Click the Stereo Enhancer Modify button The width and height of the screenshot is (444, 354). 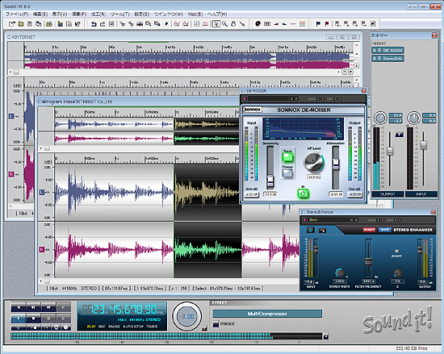tap(369, 230)
